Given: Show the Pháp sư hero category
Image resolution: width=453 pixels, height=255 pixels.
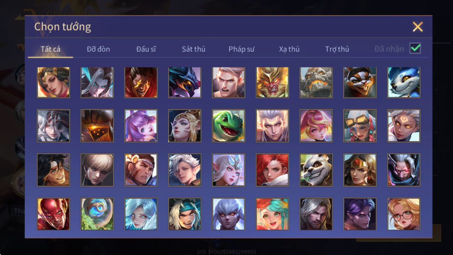Looking at the screenshot, I should [241, 49].
